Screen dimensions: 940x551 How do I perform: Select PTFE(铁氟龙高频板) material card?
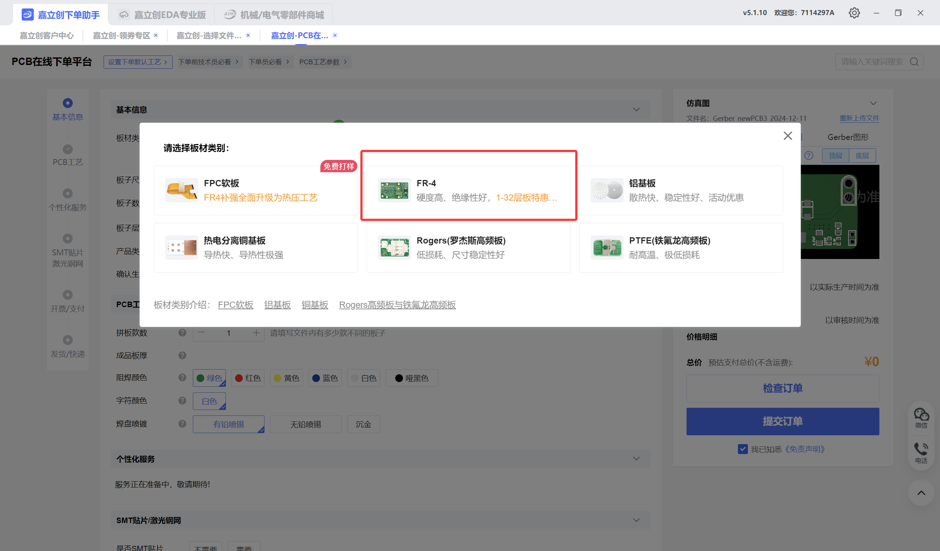(681, 248)
